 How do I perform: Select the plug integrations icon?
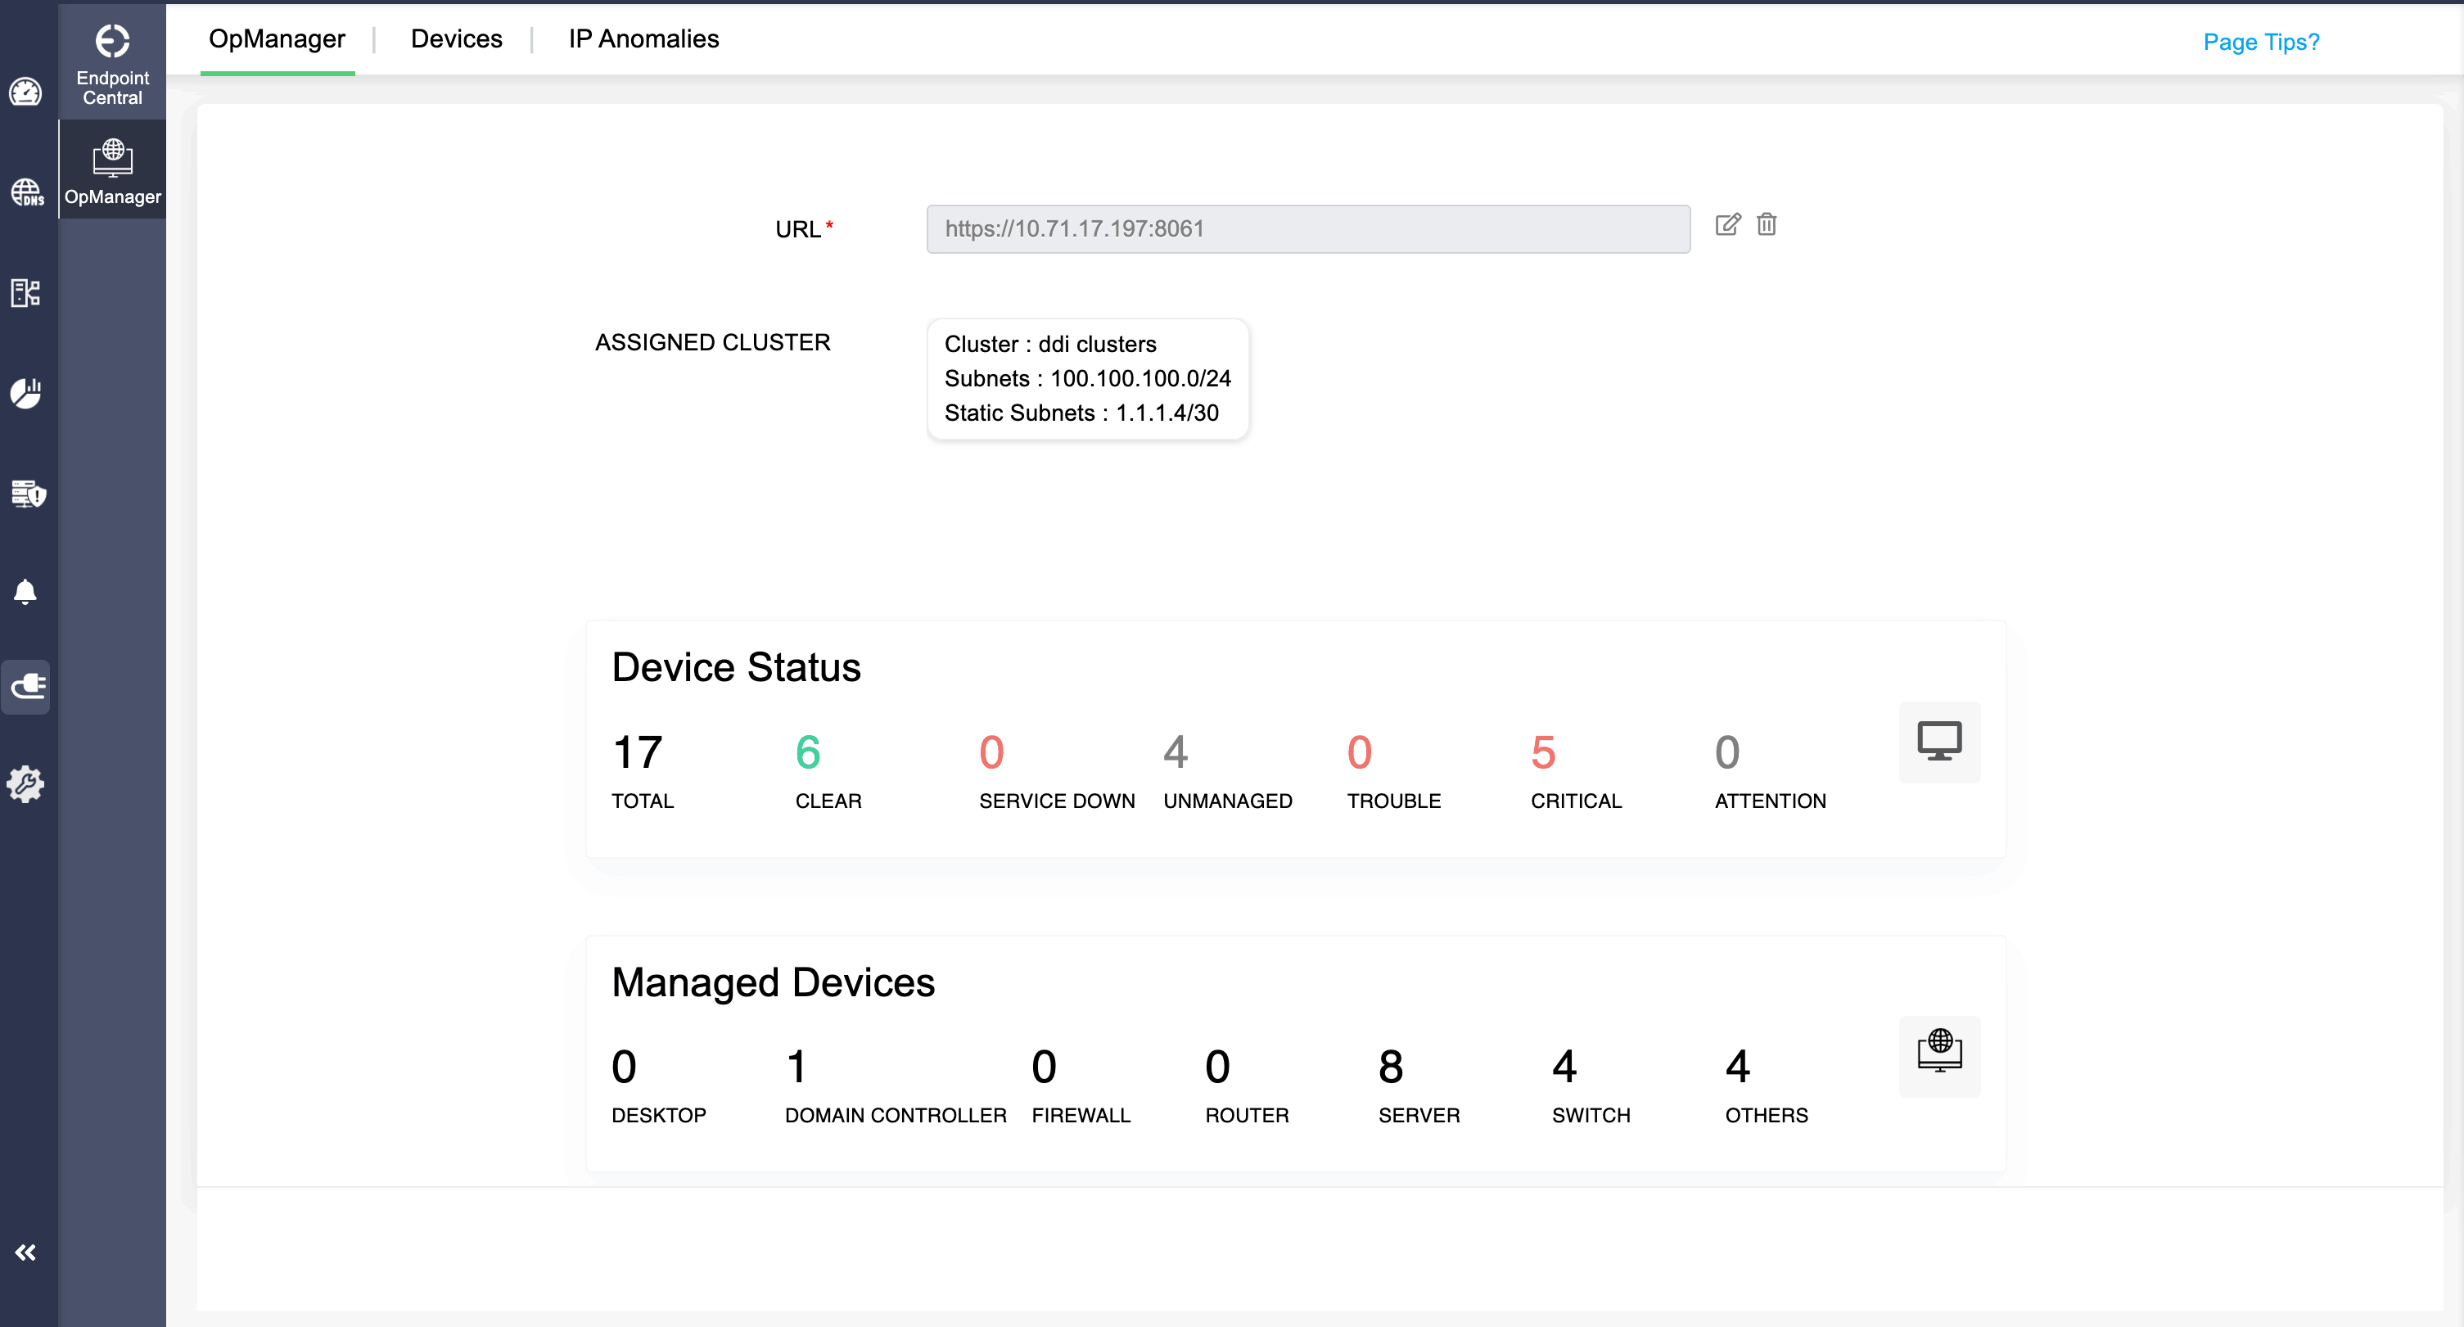click(x=27, y=687)
